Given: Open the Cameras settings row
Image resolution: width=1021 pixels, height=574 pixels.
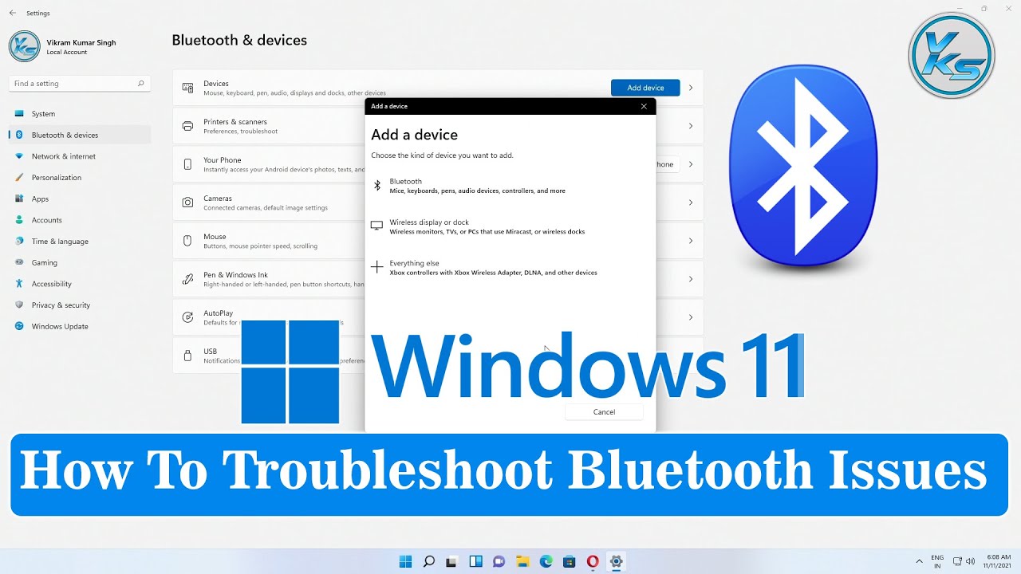Looking at the screenshot, I should [x=438, y=202].
